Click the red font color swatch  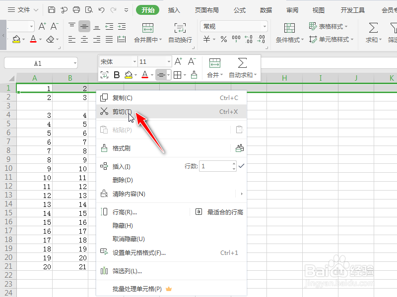(x=34, y=40)
